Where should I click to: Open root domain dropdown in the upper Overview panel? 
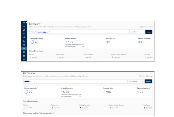click(x=137, y=32)
